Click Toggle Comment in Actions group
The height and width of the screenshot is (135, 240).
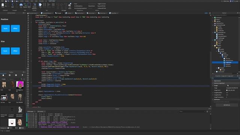point(102,4)
